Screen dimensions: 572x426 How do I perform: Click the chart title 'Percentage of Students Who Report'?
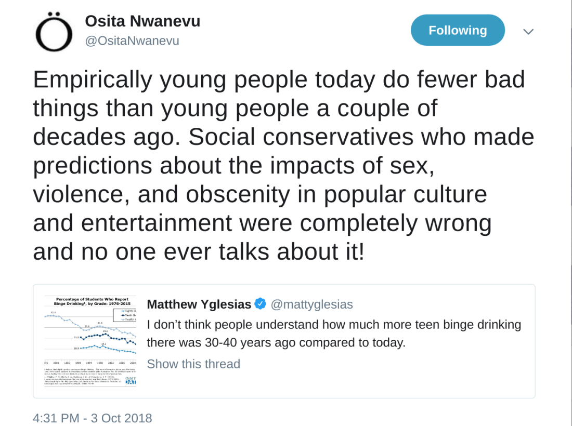pyautogui.click(x=92, y=299)
